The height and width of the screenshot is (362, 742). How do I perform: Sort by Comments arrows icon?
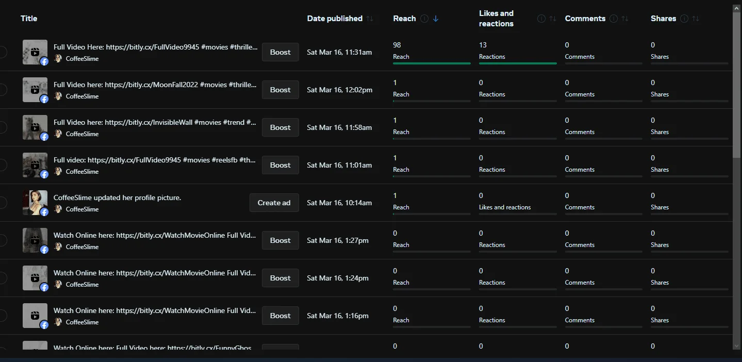(625, 19)
